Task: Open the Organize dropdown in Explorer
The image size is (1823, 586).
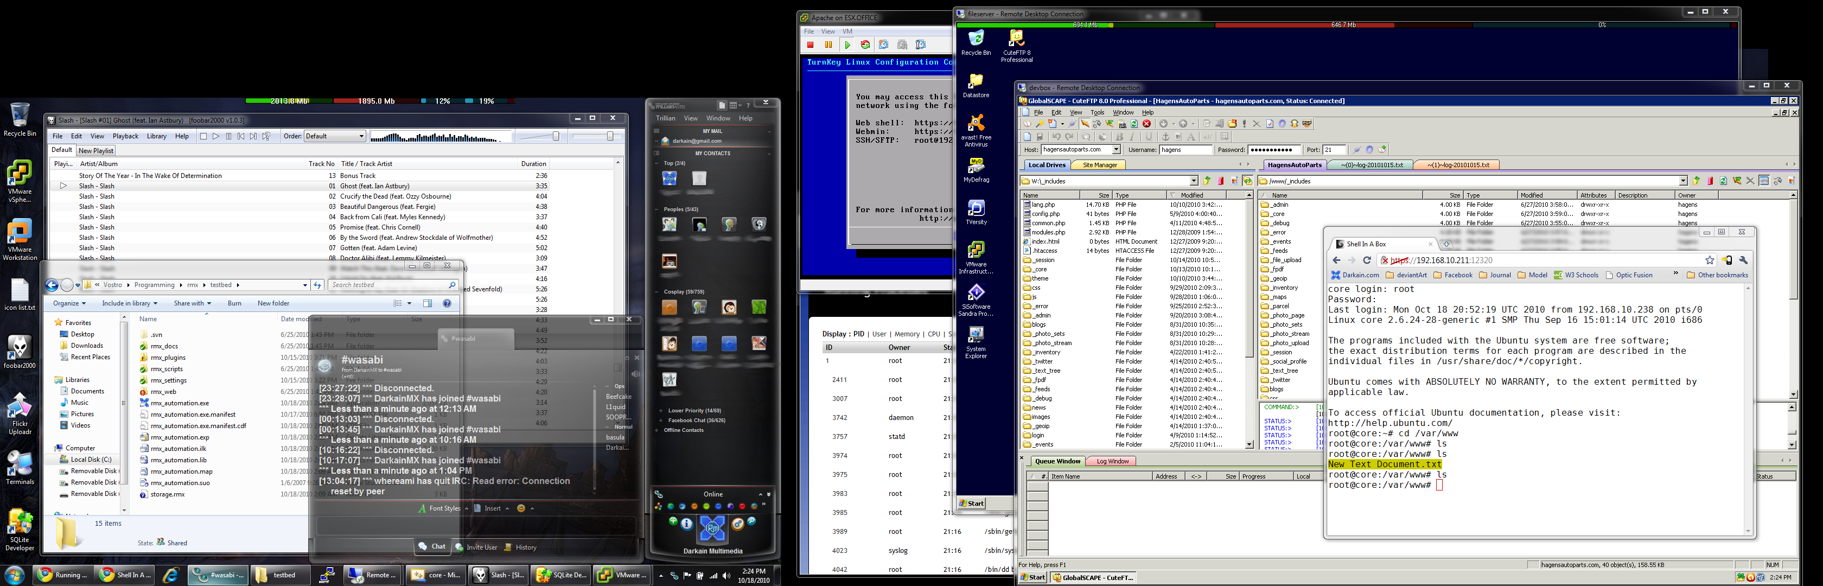Action: click(x=69, y=304)
